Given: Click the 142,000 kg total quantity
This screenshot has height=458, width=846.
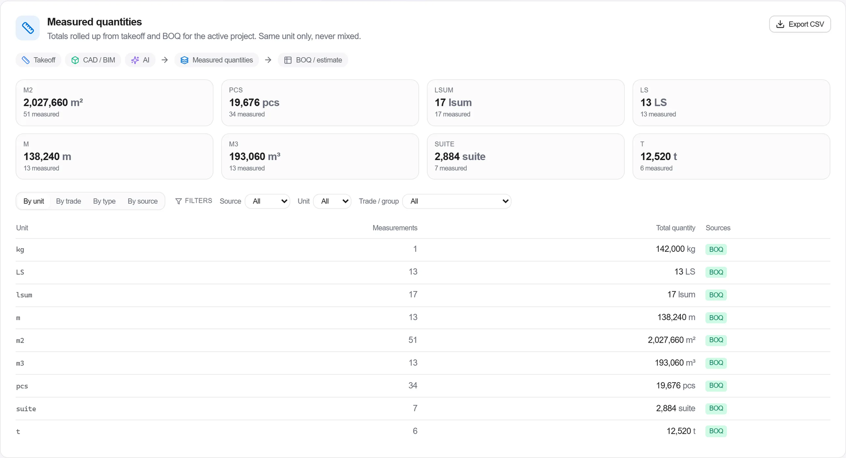Looking at the screenshot, I should coord(675,249).
